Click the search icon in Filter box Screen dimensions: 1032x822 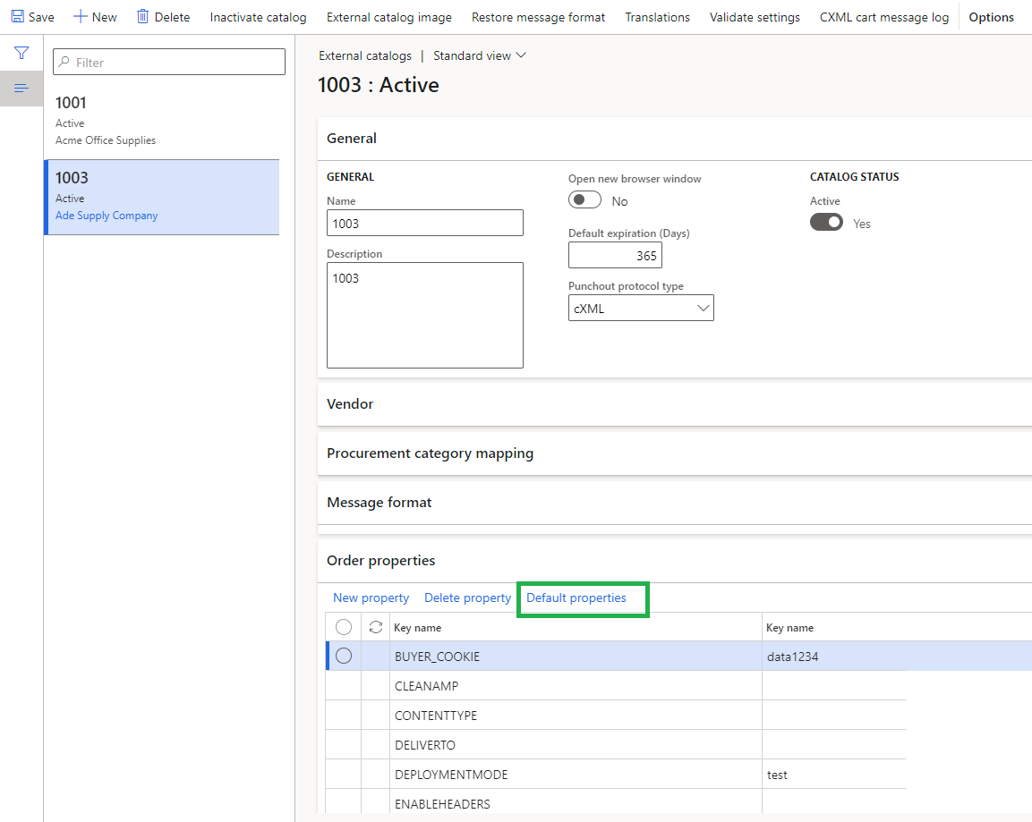(64, 63)
